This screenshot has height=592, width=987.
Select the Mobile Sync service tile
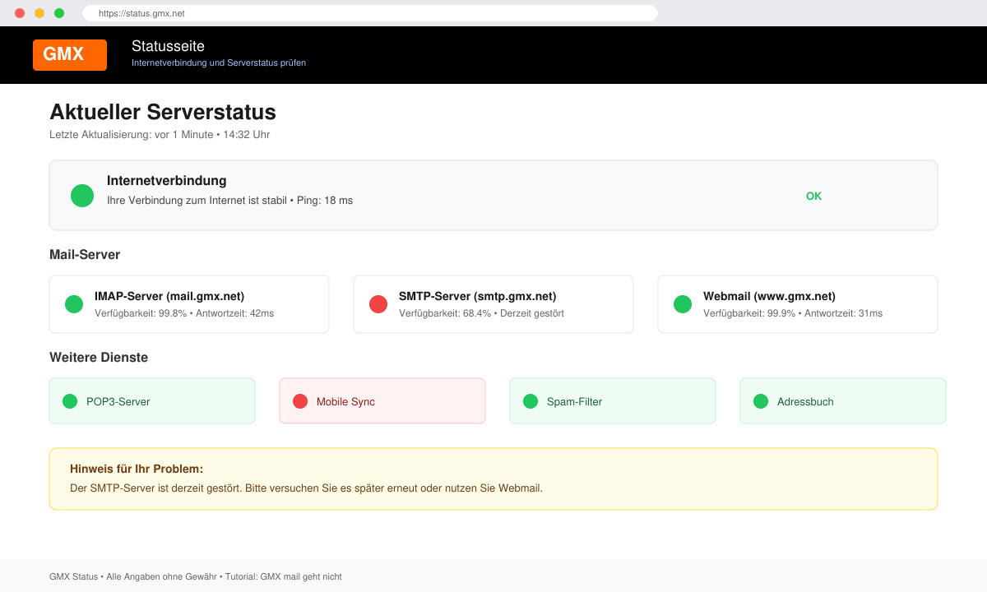pyautogui.click(x=382, y=401)
